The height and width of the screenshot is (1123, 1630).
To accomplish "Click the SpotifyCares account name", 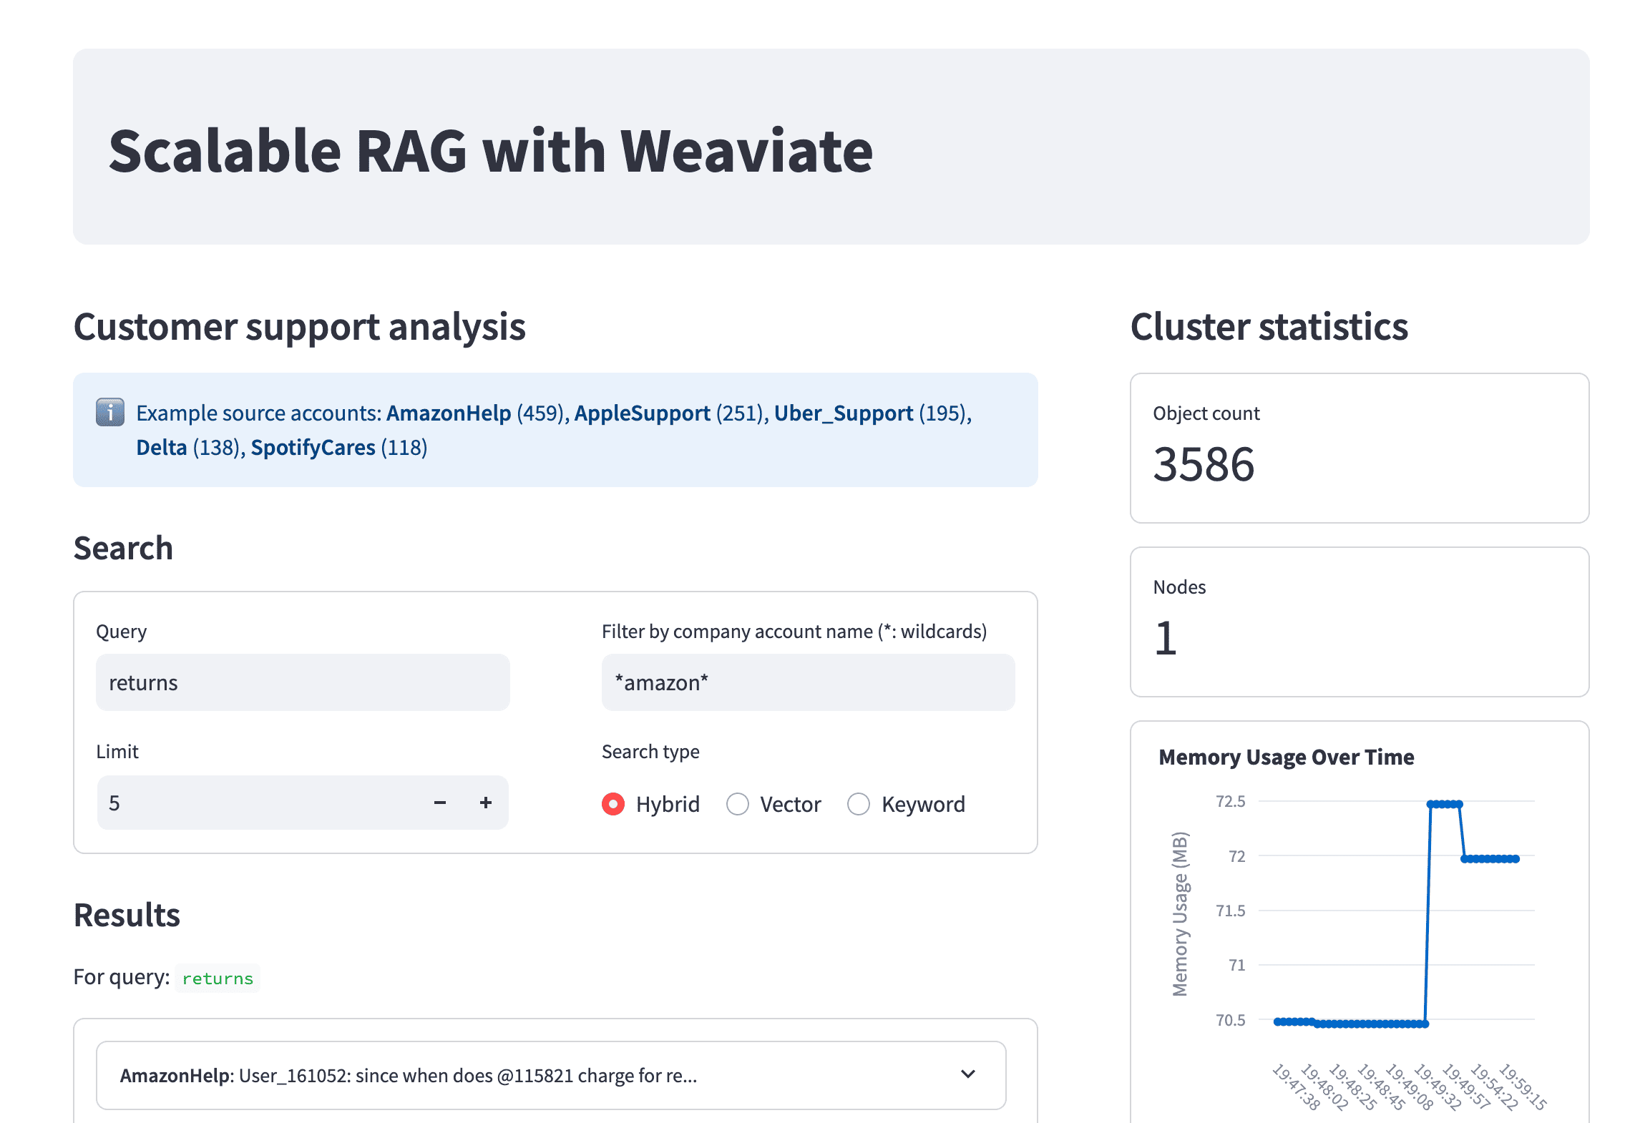I will click(313, 448).
